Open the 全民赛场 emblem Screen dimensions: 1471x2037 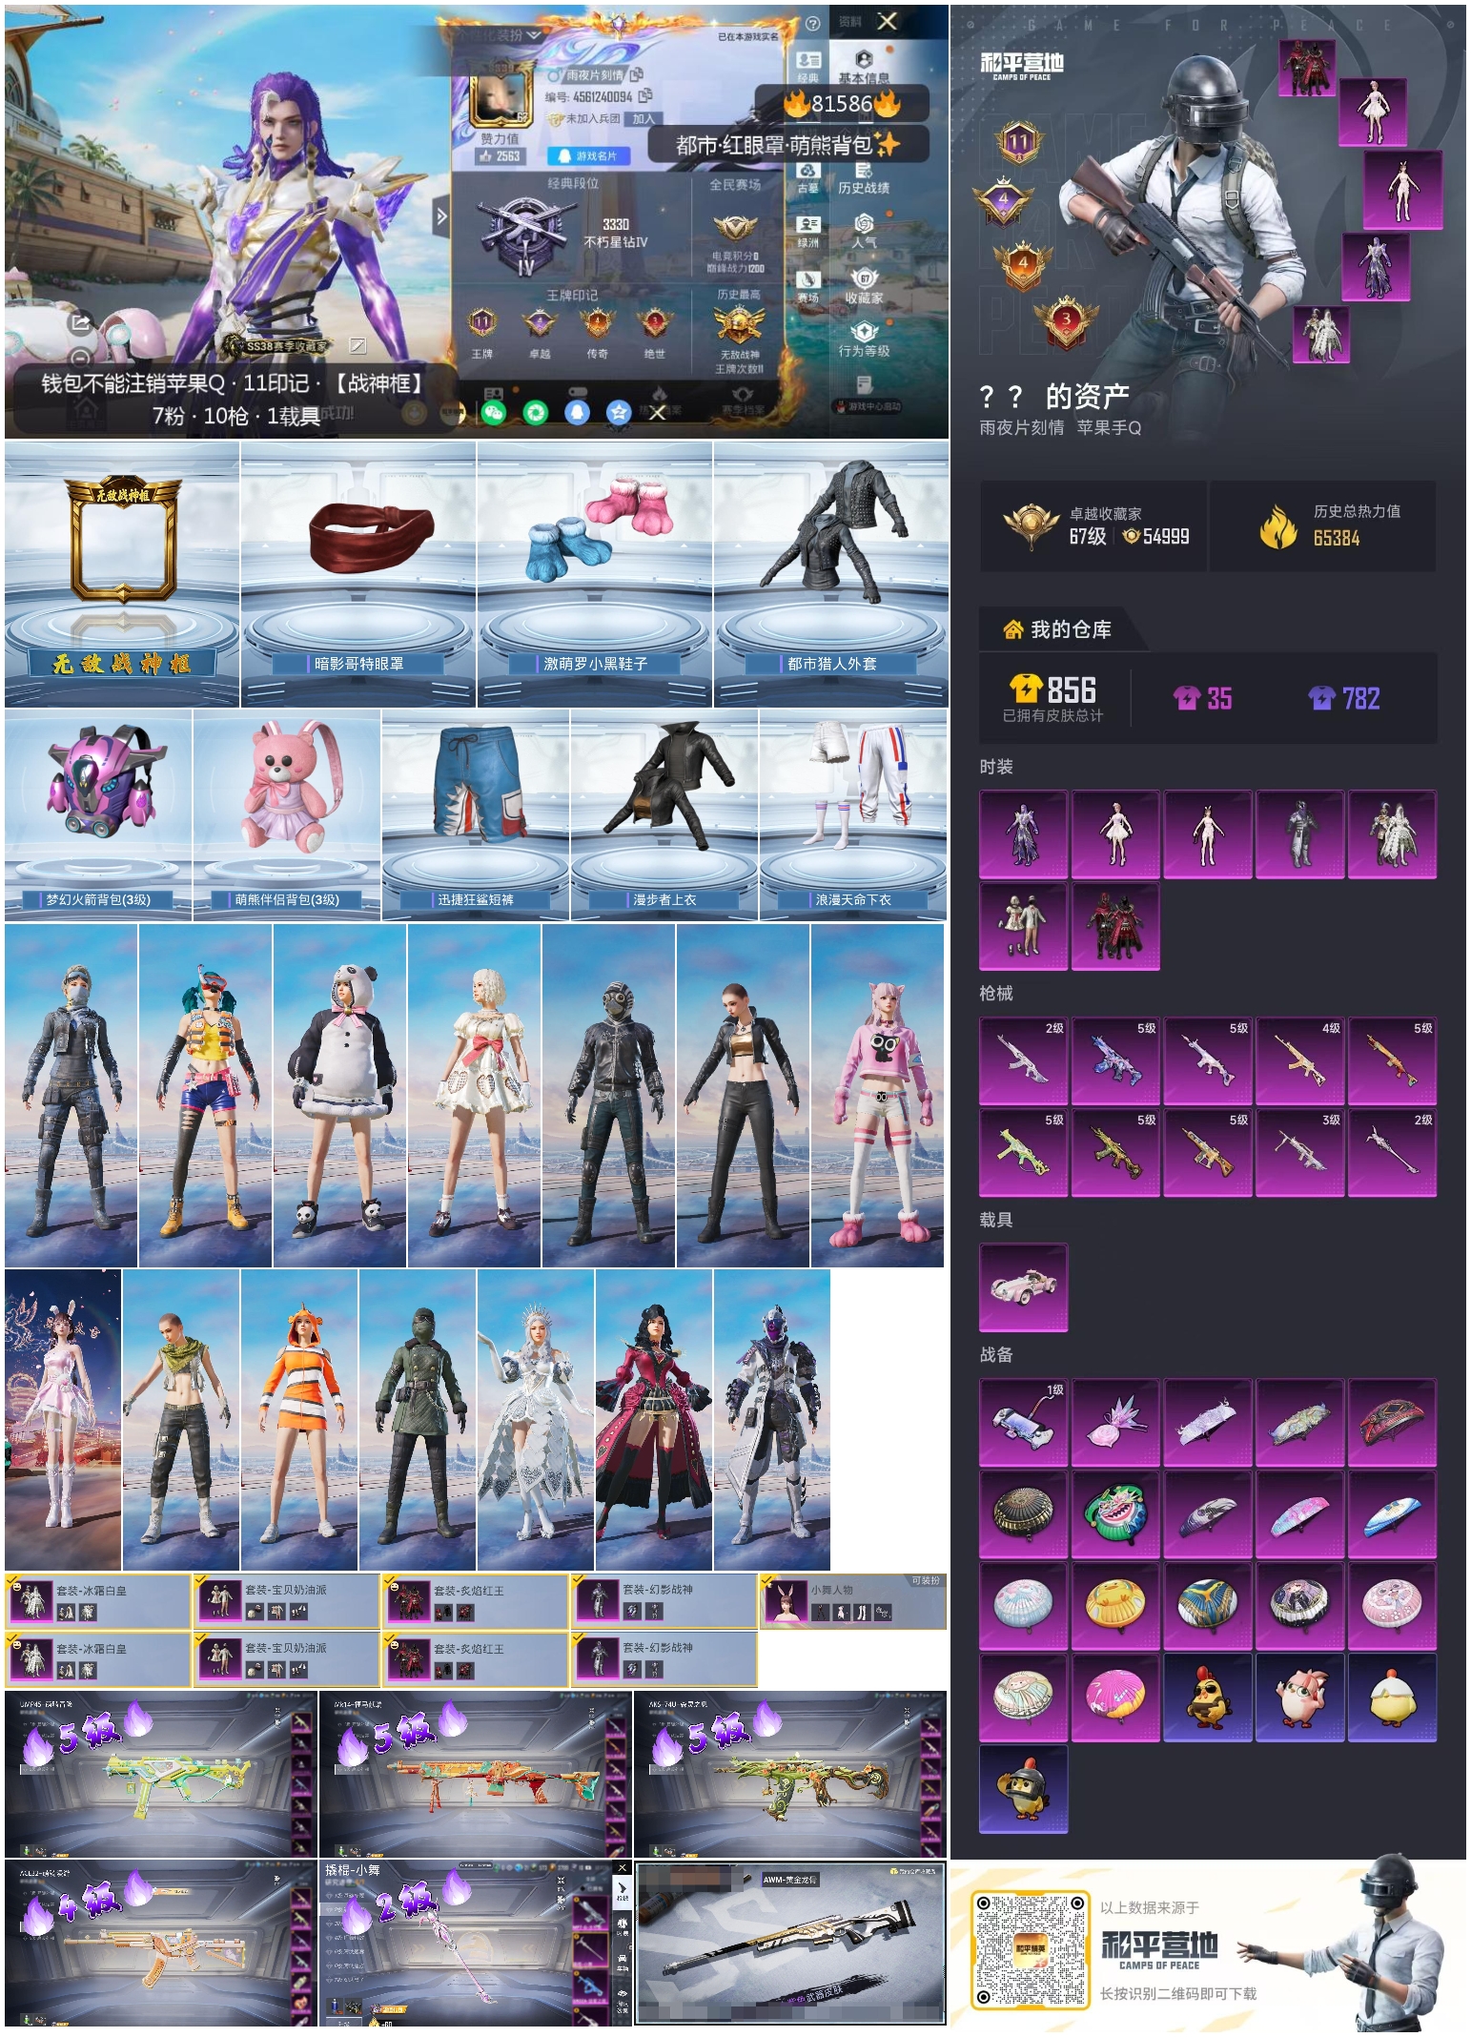735,227
